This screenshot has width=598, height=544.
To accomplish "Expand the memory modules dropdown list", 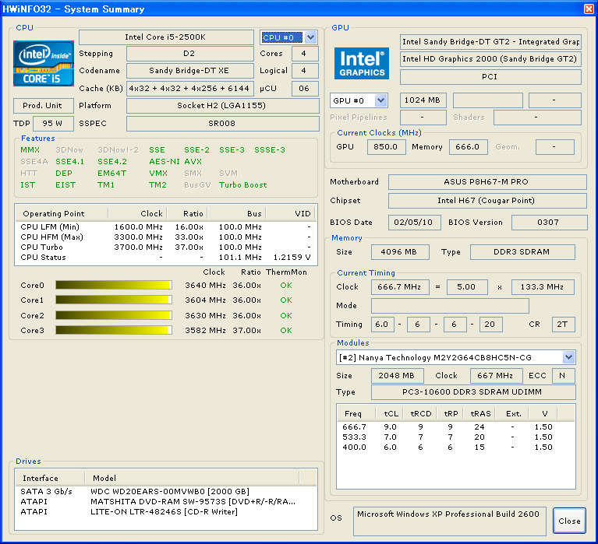I will (568, 357).
